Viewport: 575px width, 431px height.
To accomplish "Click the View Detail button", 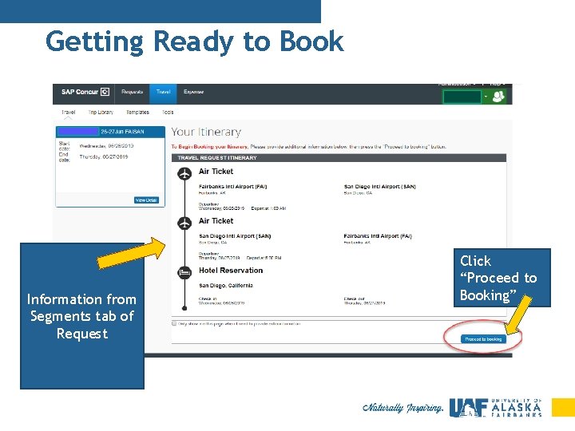I will coord(146,200).
